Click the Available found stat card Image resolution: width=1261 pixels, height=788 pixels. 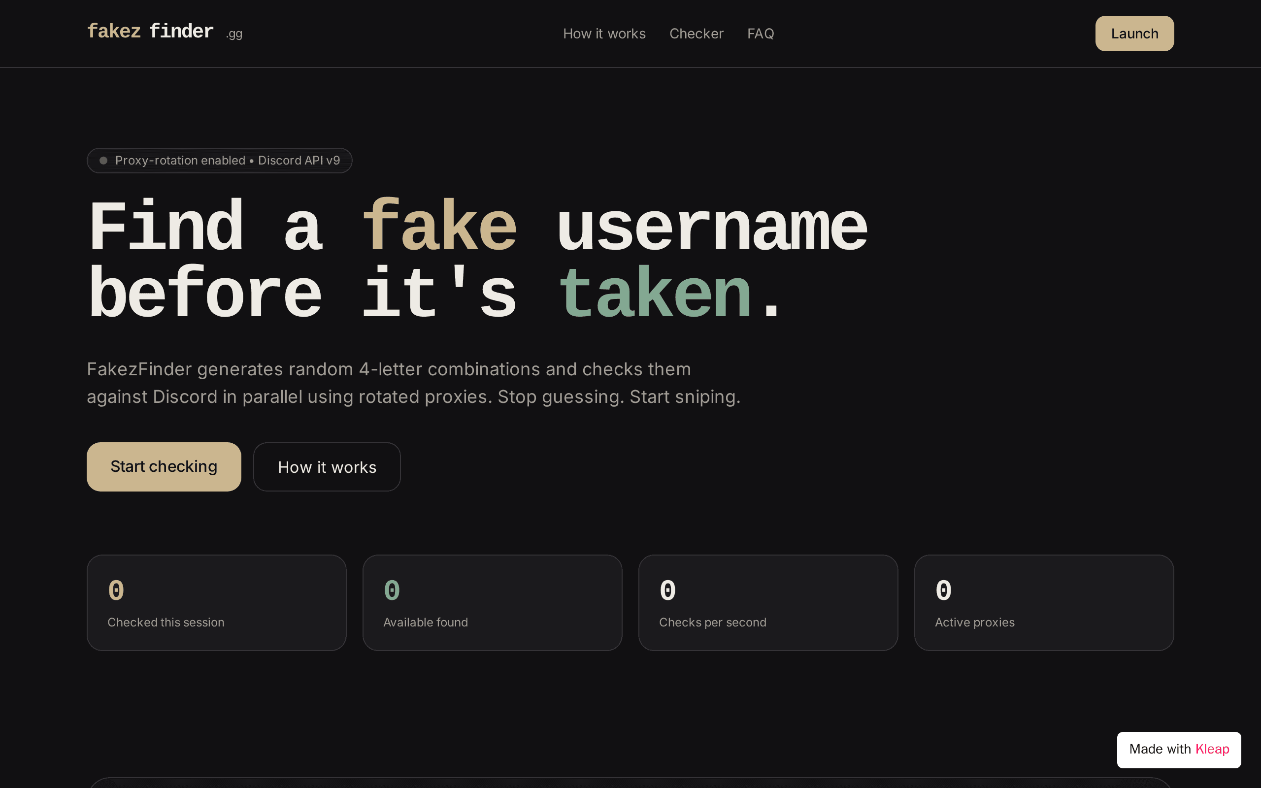coord(493,602)
